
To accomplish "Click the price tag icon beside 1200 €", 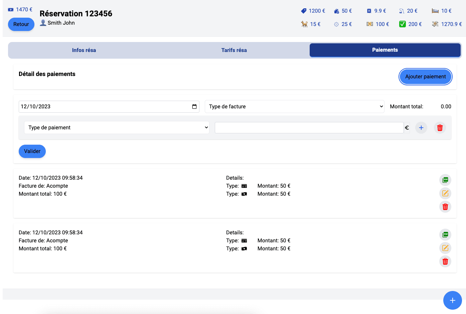I will pos(303,11).
